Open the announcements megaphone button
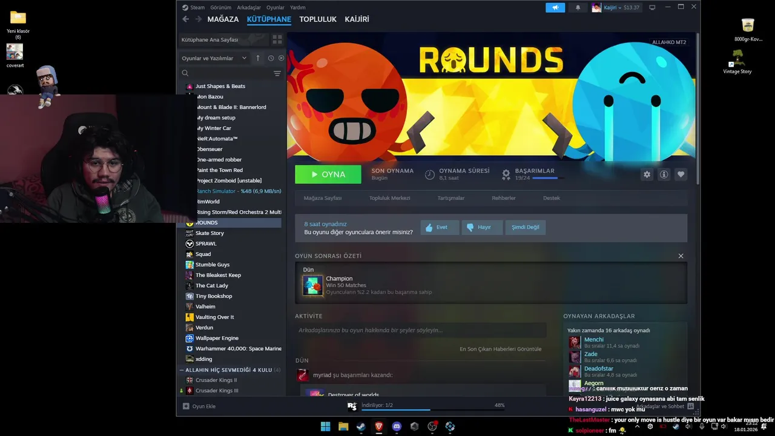Image resolution: width=775 pixels, height=436 pixels. [555, 7]
